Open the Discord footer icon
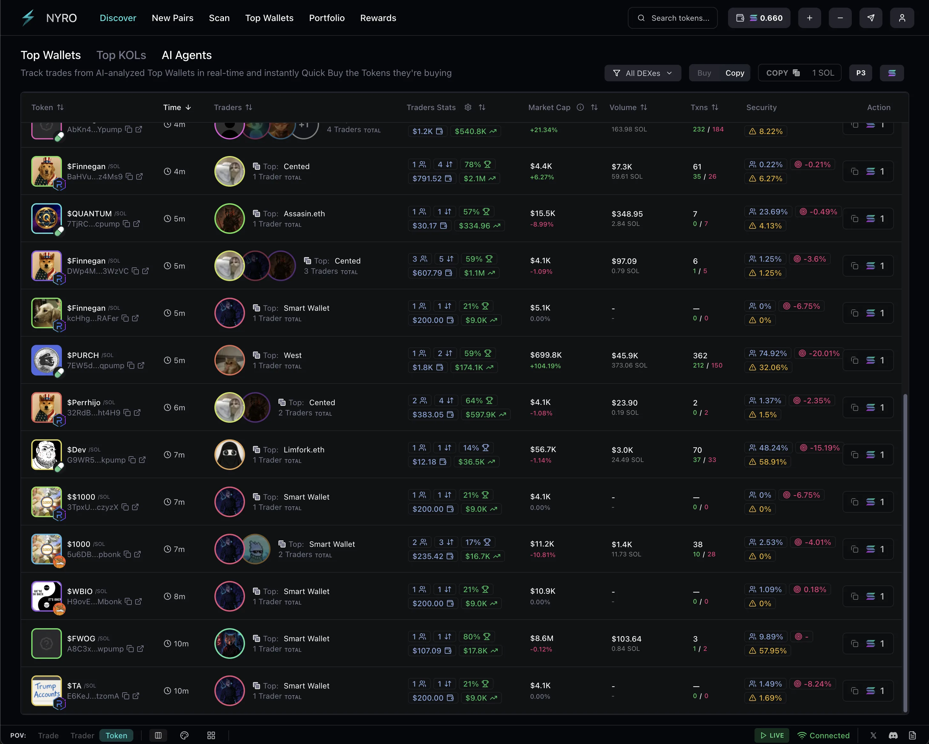Viewport: 929px width, 744px height. [x=893, y=735]
